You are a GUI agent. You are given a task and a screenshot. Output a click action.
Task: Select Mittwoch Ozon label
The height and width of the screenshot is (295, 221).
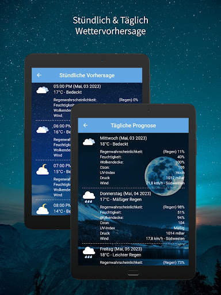(x=105, y=167)
